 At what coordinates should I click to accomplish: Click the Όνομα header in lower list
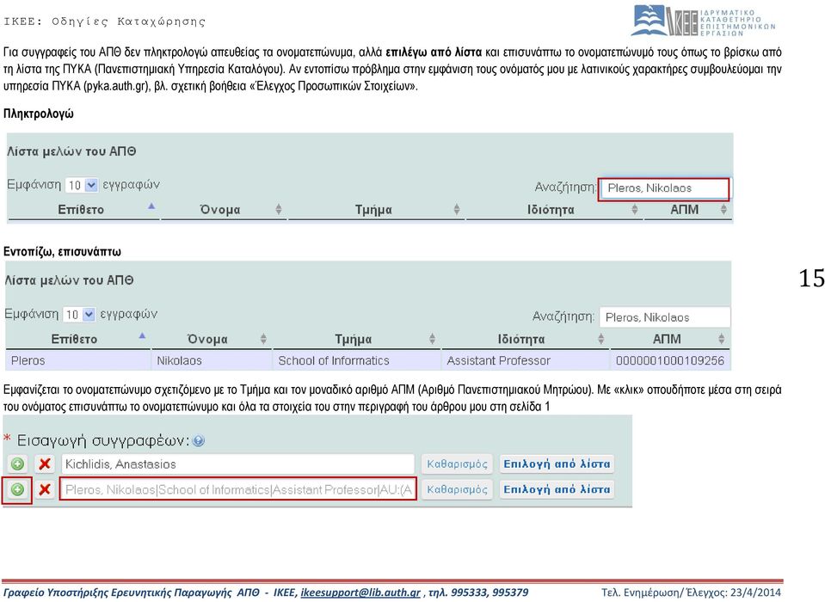pos(207,339)
